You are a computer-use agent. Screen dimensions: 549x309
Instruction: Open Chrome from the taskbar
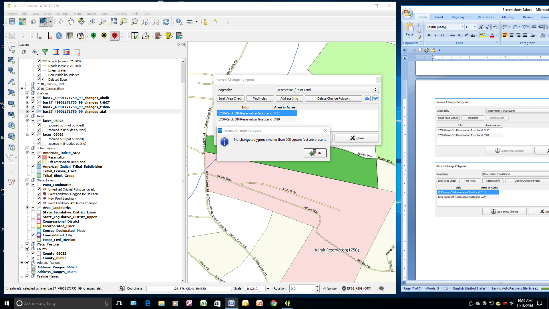pos(274,303)
